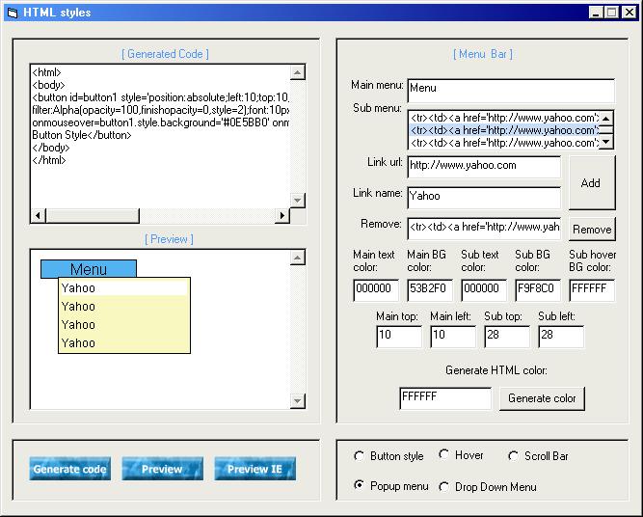The height and width of the screenshot is (517, 643).
Task: Select the Popup menu radio button
Action: [360, 486]
